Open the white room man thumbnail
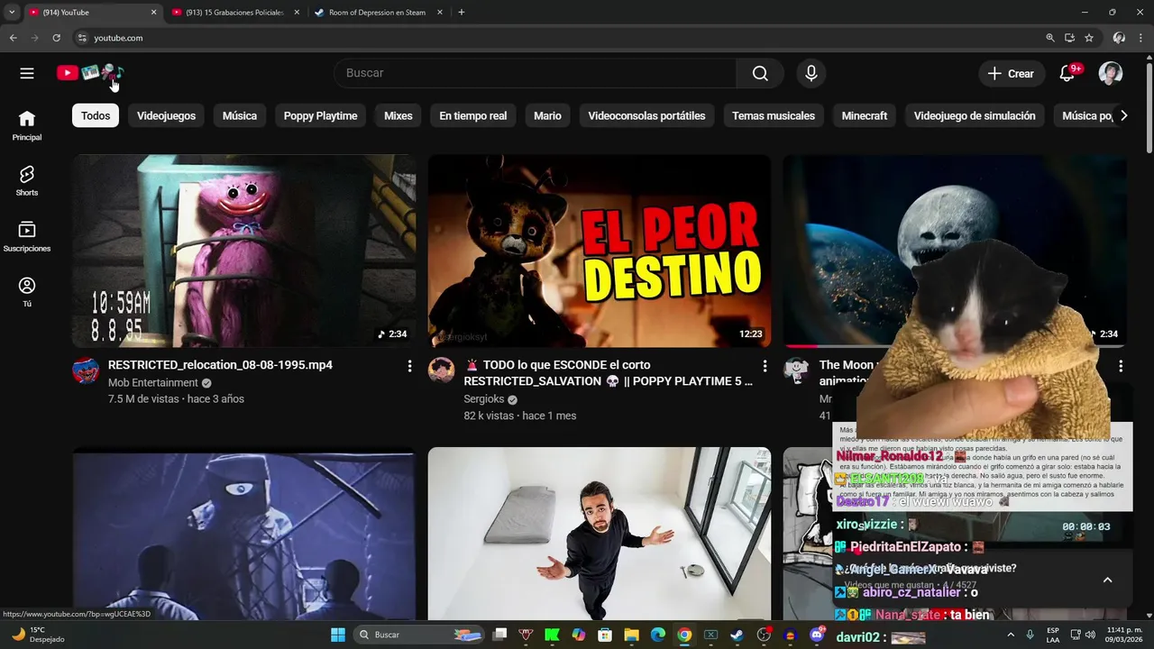Screen dimensions: 1154x649 coord(600,534)
